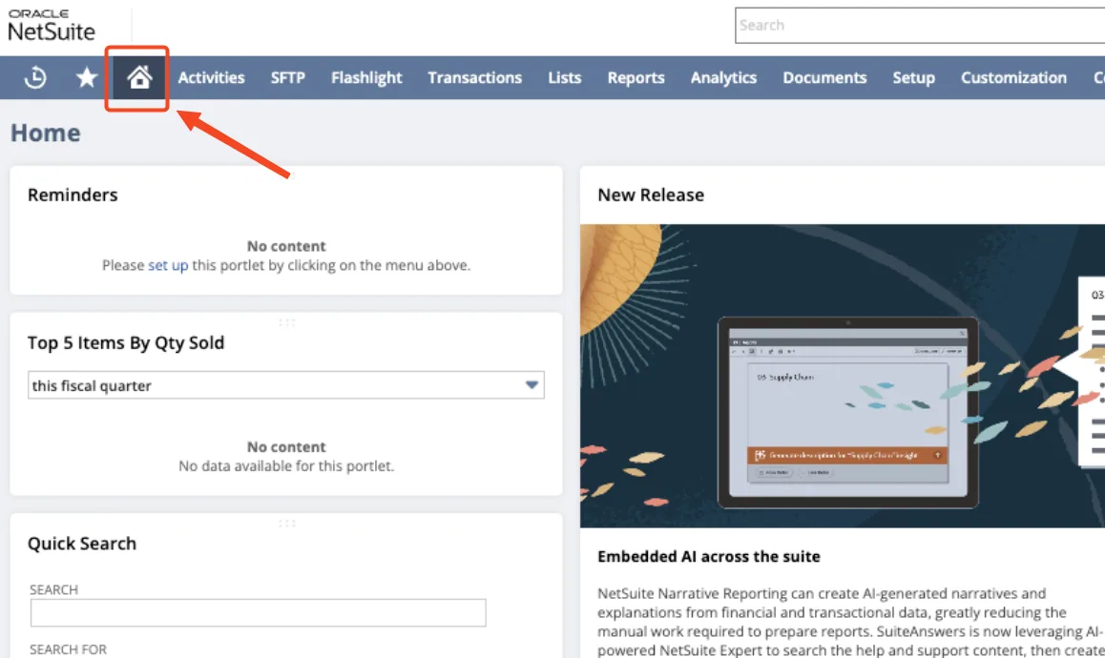The image size is (1105, 658).
Task: Open the Setup menu
Action: tap(913, 77)
